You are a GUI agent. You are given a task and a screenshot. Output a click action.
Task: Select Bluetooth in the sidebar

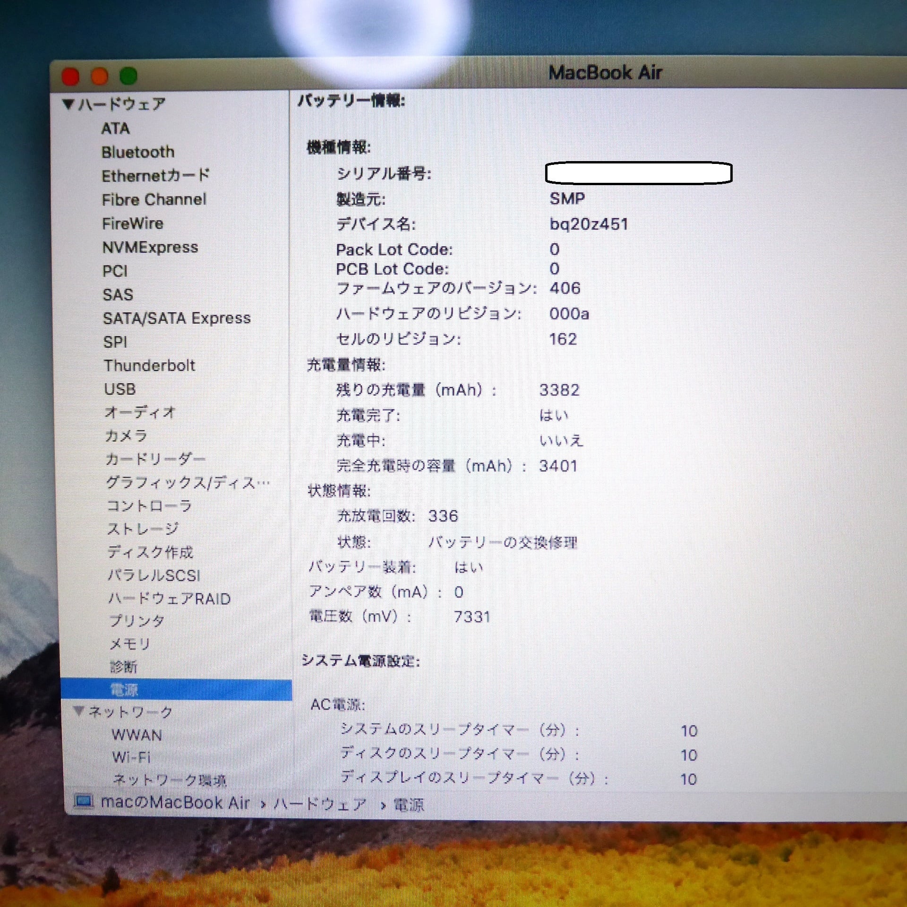pos(137,152)
